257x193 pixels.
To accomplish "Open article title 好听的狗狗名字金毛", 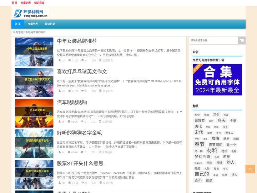I will [x=79, y=133].
